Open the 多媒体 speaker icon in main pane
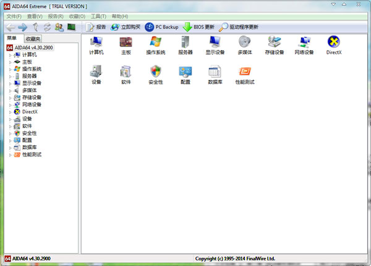 (x=245, y=45)
